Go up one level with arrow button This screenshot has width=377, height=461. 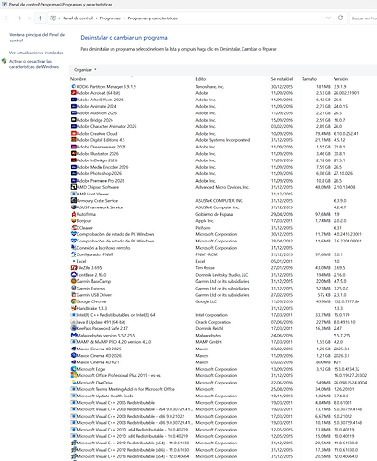41,18
